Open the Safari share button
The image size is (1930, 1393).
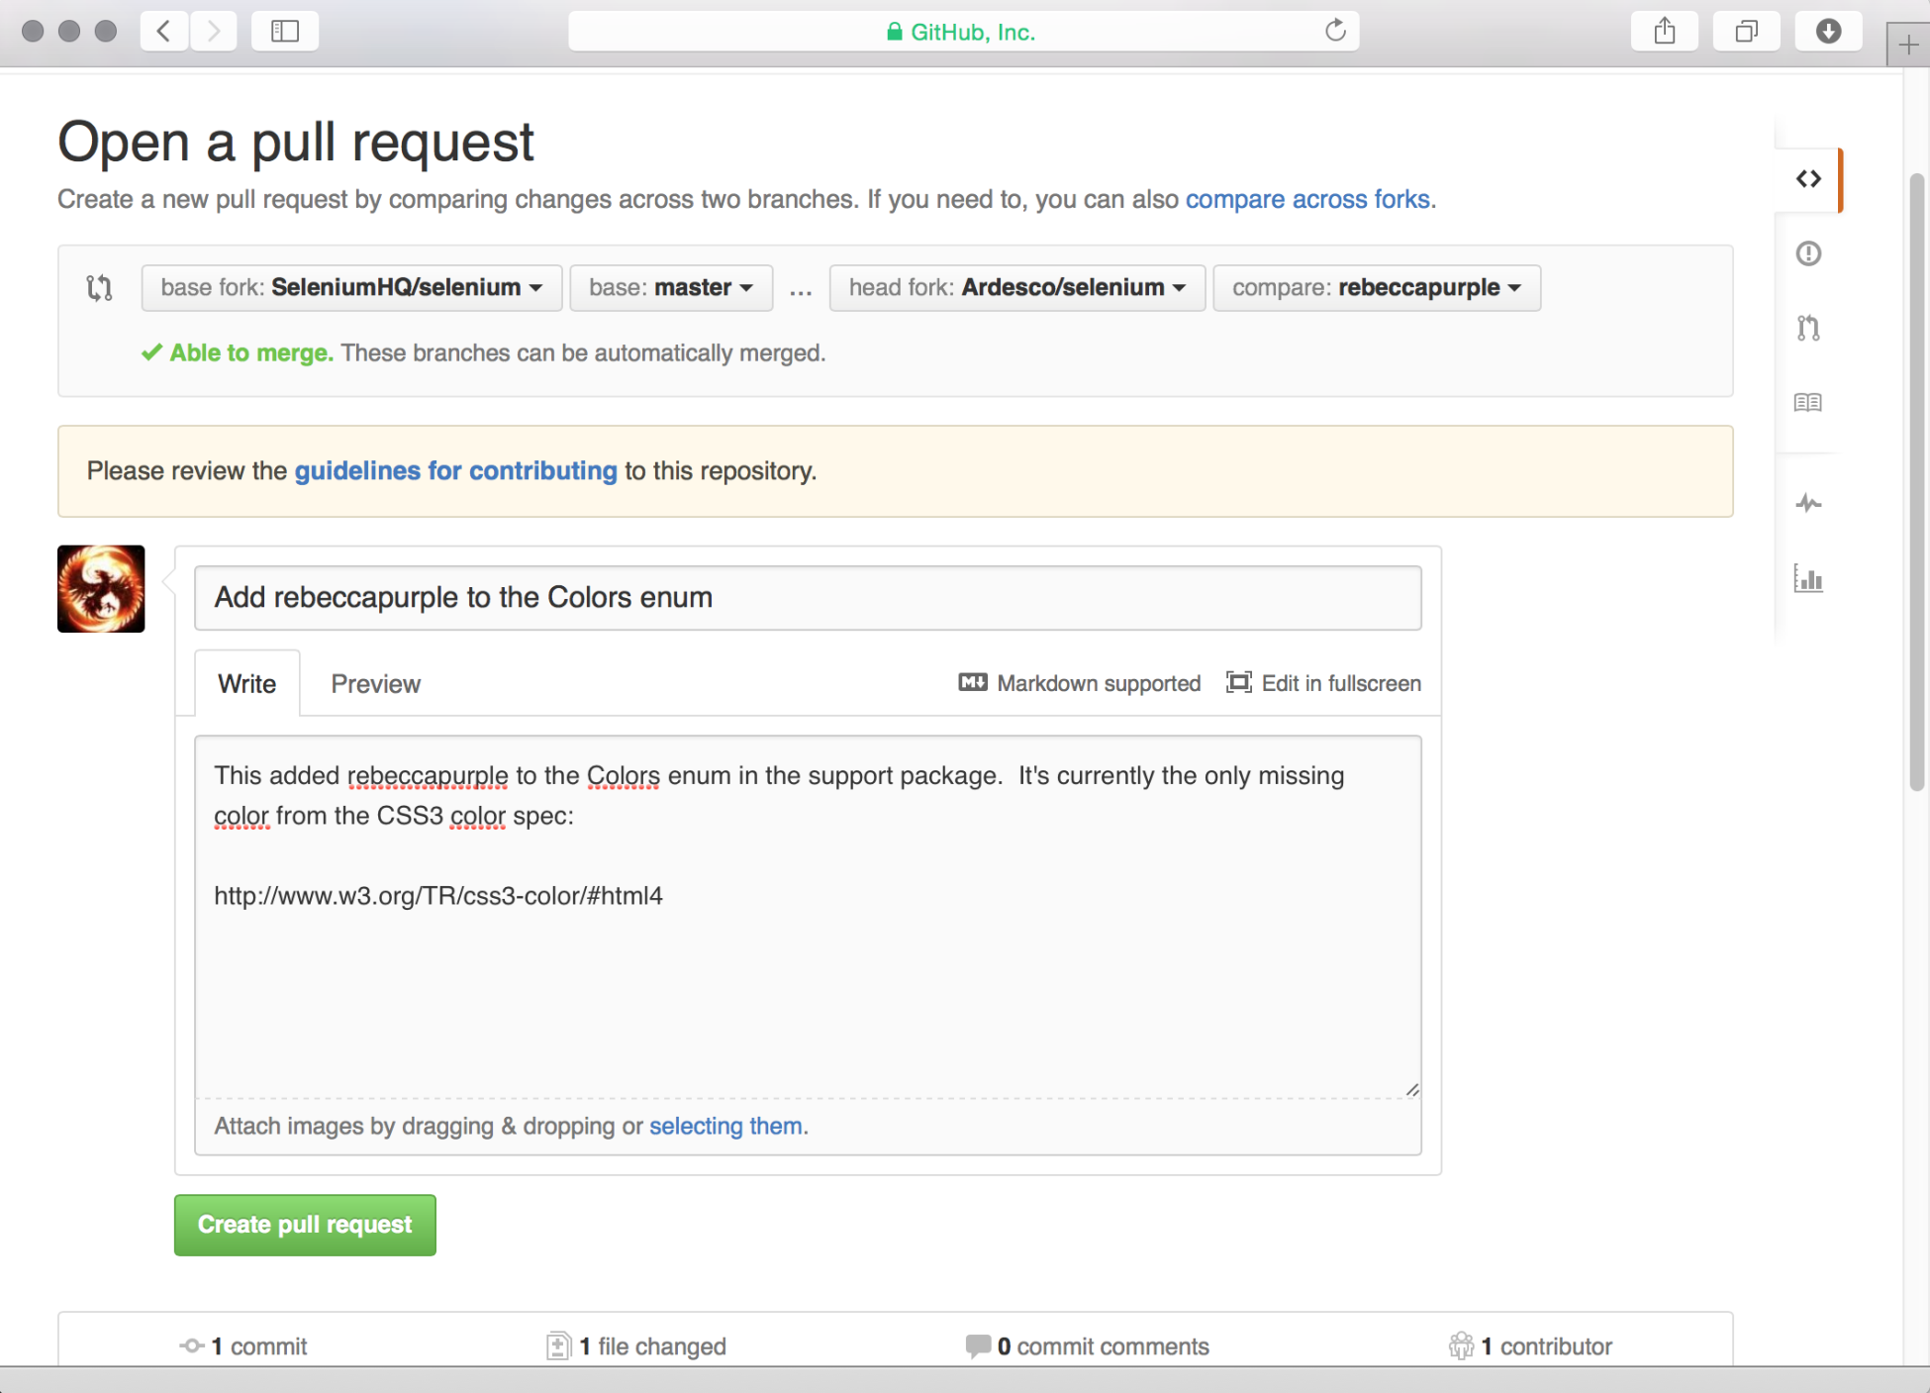(x=1665, y=32)
